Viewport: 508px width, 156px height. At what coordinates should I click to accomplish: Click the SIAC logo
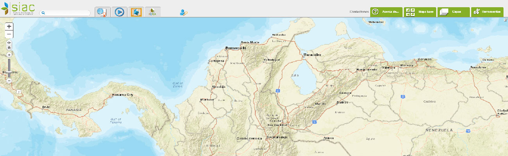point(18,9)
